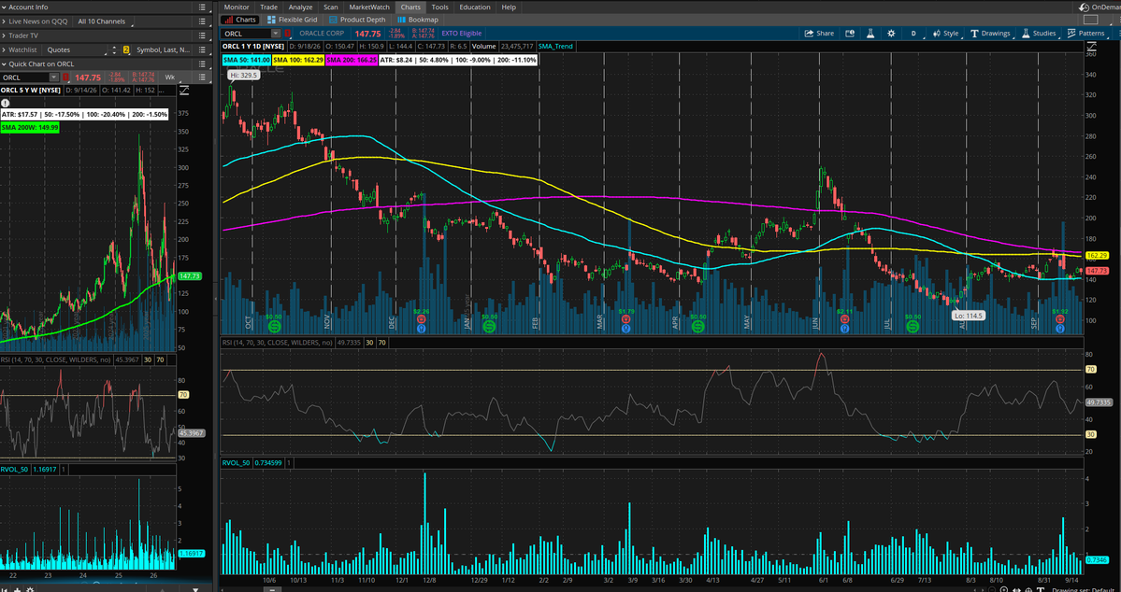Open the D timeframe dropdown

pyautogui.click(x=913, y=33)
